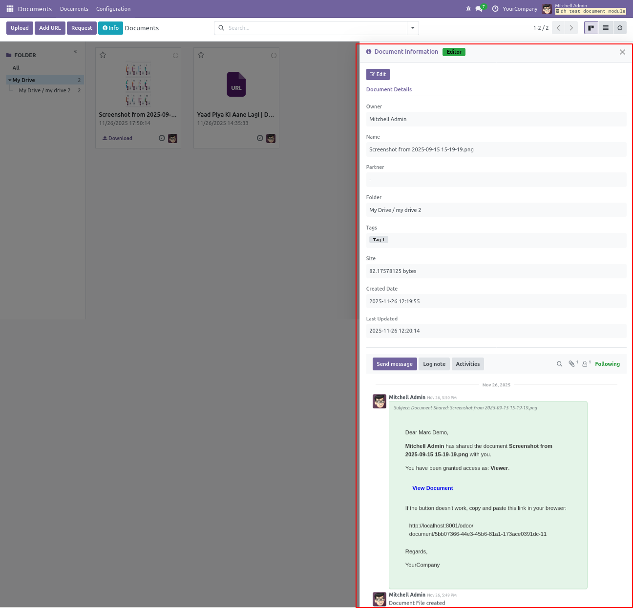Collapse the folder sidebar panel

click(75, 51)
